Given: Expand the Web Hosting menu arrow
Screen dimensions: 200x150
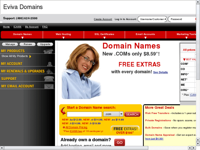Looking at the screenshot, I should [63, 38].
